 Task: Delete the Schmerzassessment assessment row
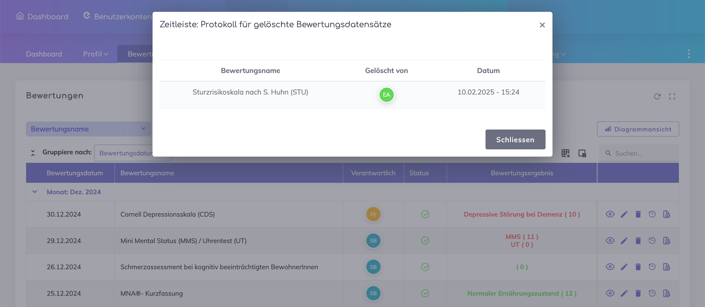coord(638,267)
